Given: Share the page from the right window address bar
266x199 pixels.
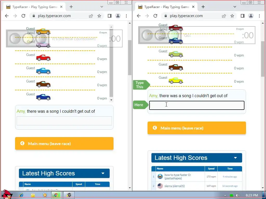Looking at the screenshot, I should coord(224,16).
